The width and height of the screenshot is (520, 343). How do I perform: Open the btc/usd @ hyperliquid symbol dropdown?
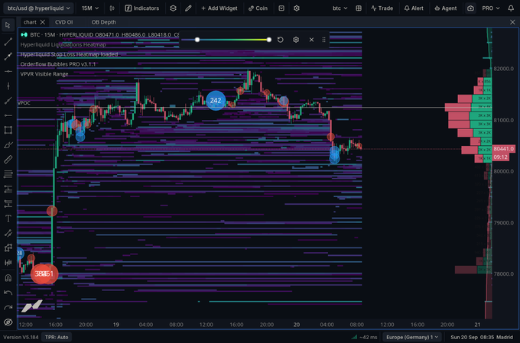pyautogui.click(x=38, y=8)
